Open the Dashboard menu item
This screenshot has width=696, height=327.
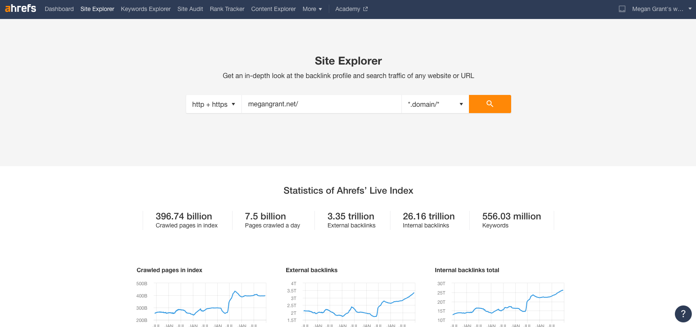pos(59,9)
